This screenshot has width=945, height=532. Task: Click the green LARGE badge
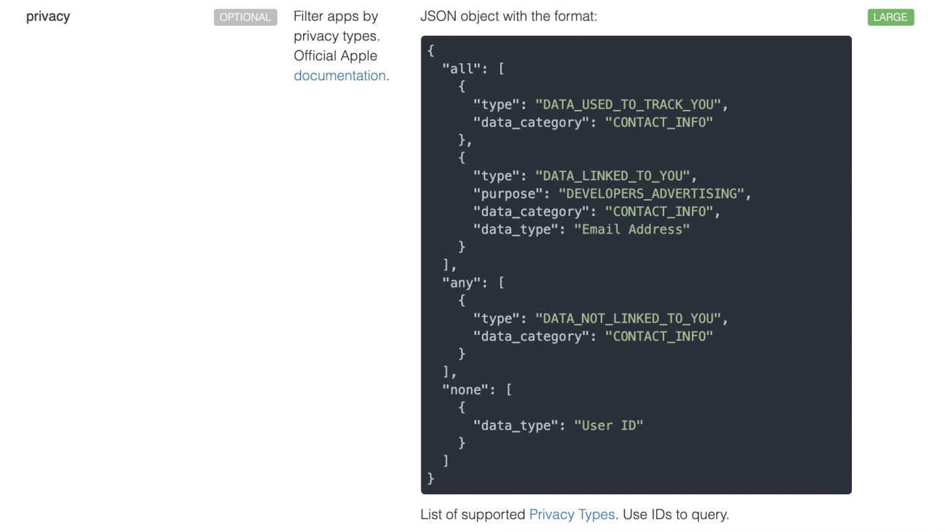[890, 17]
